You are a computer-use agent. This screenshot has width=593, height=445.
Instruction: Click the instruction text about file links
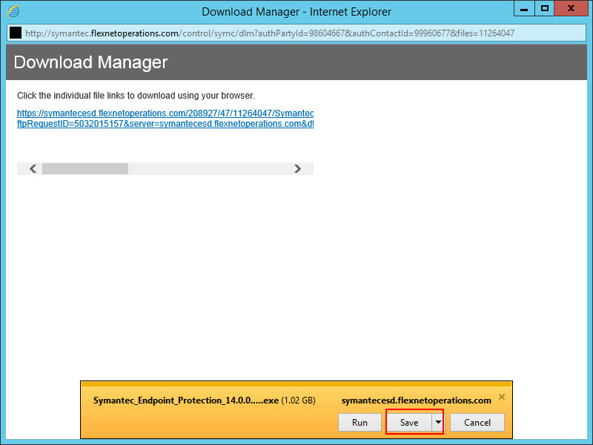(x=136, y=96)
